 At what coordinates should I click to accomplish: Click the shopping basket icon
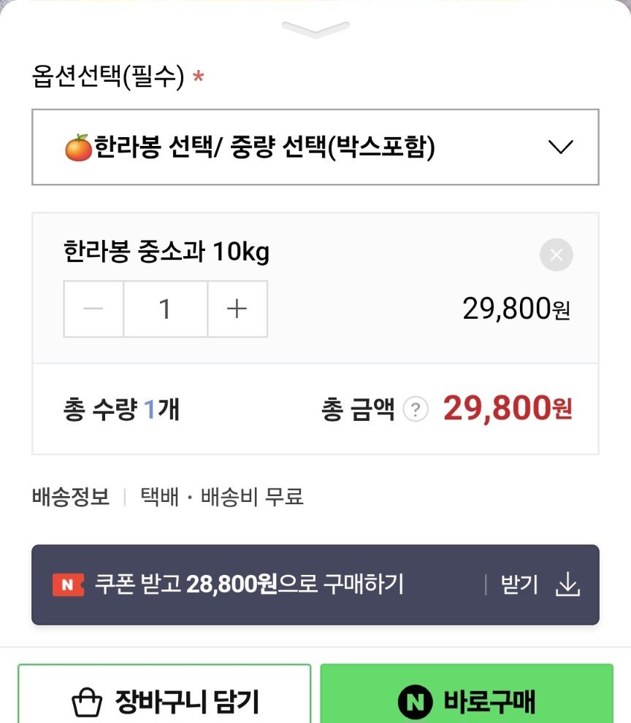click(87, 703)
